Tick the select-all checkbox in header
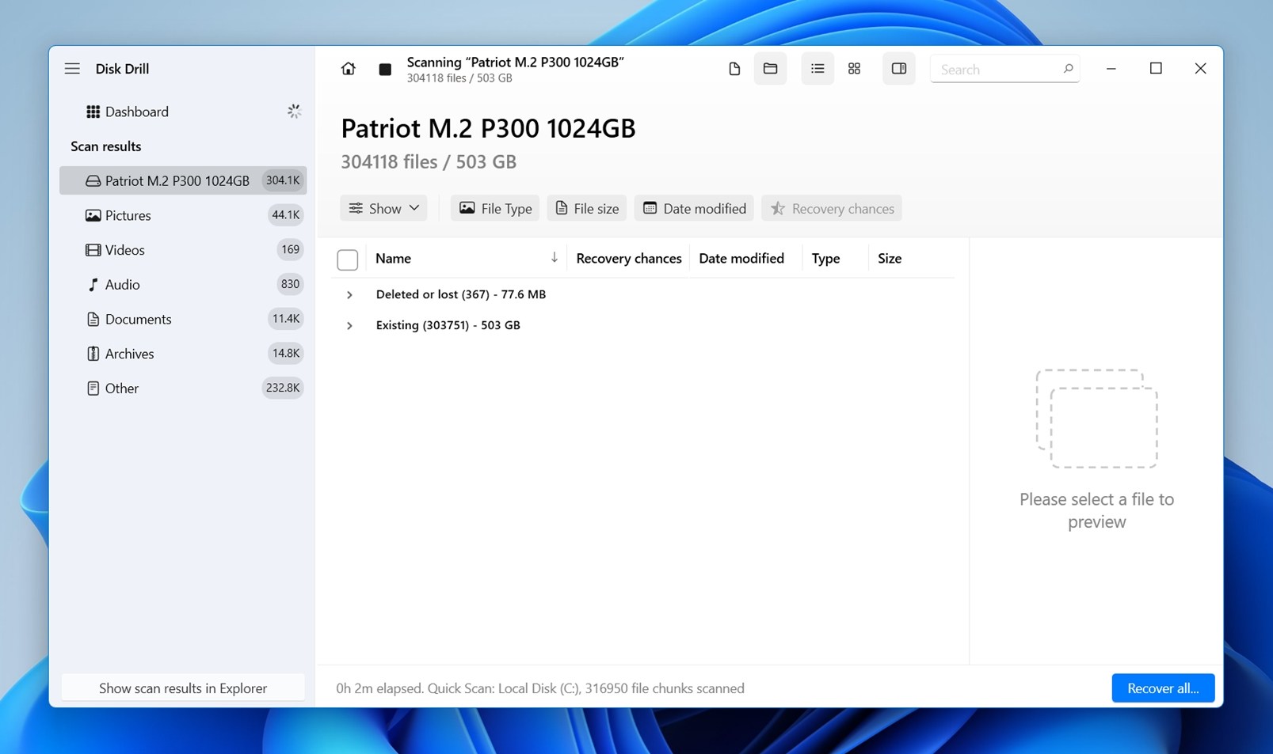 coord(347,260)
